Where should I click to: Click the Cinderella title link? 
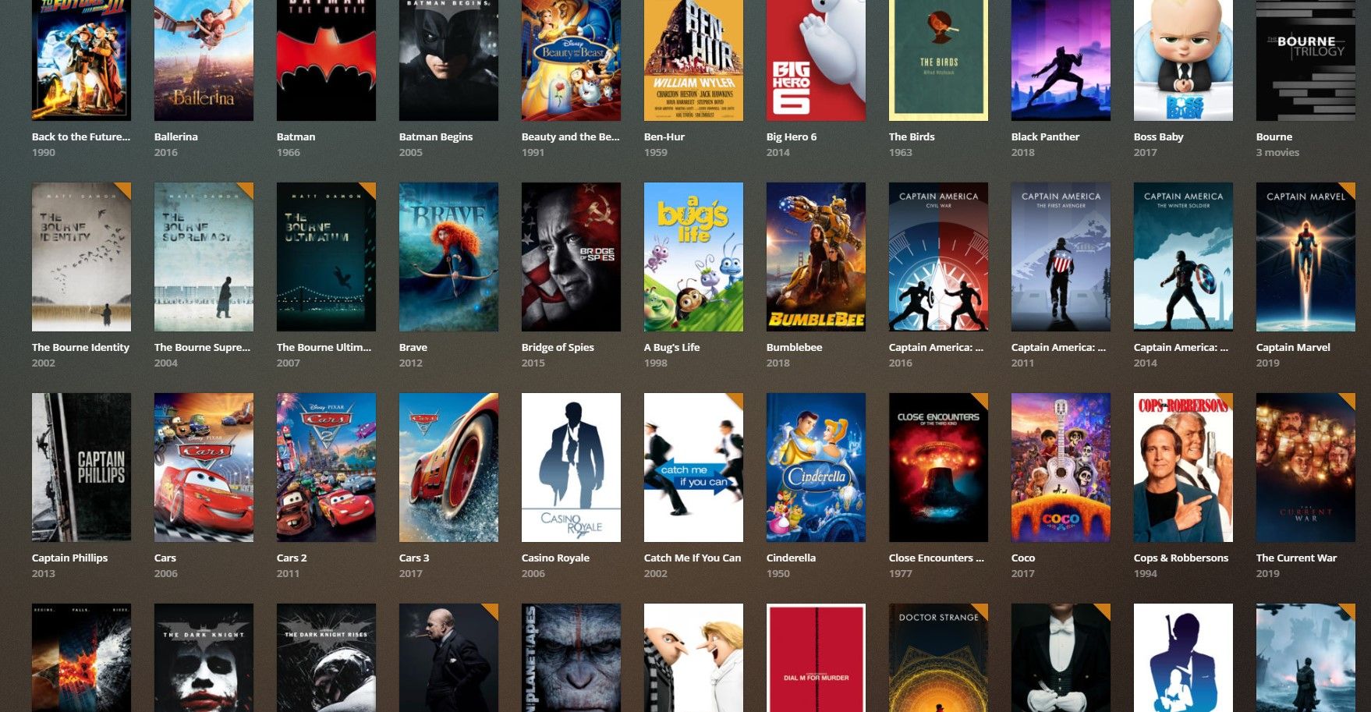point(791,558)
